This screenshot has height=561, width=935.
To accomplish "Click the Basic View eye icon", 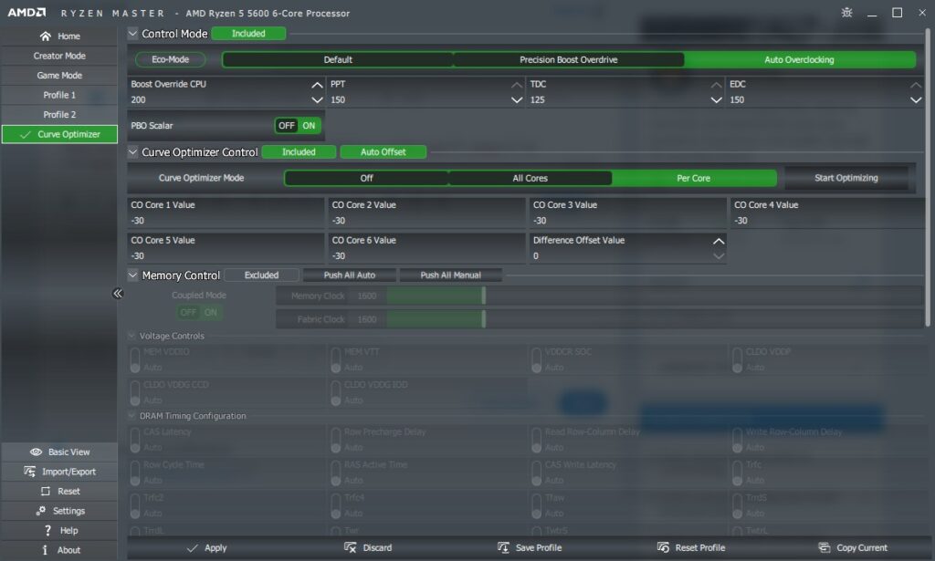I will point(36,452).
